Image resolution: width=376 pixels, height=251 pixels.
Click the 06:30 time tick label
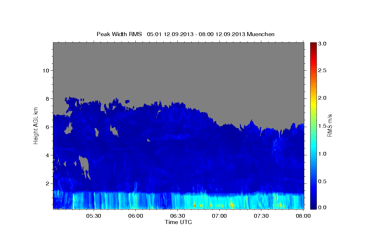point(178,216)
